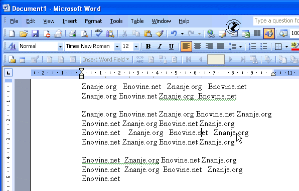Open the Help menu
Viewport: 299px width, 191px height.
coord(184,21)
